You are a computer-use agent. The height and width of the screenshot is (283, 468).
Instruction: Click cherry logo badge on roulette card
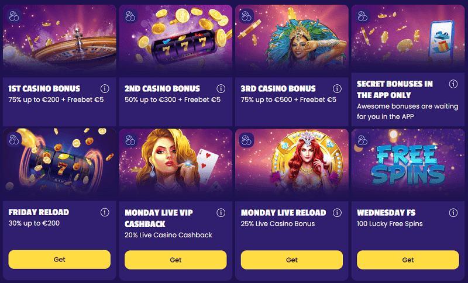[14, 16]
